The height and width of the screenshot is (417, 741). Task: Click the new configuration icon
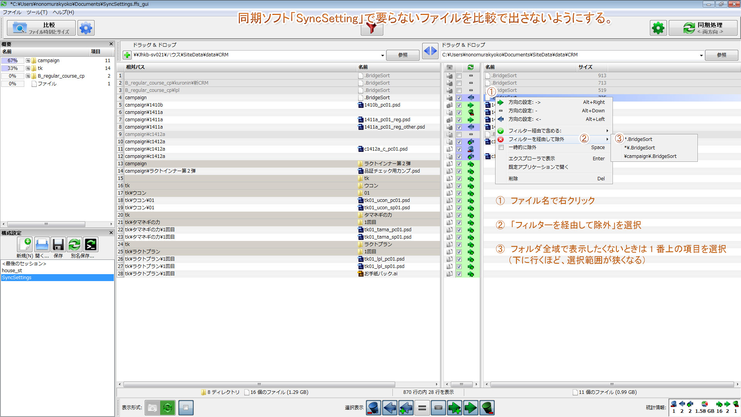25,245
